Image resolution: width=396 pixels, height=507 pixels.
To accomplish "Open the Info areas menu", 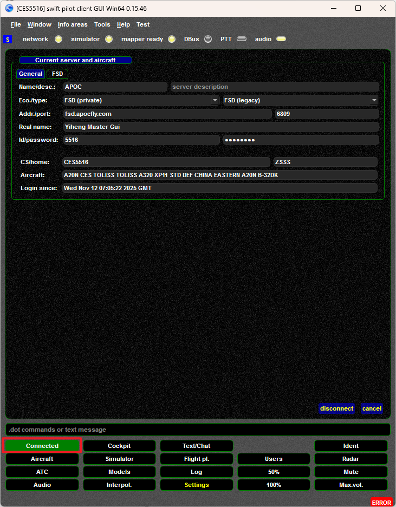I will 73,24.
